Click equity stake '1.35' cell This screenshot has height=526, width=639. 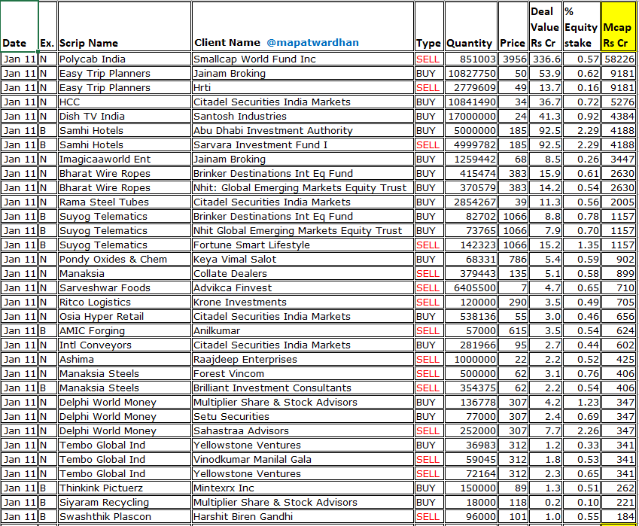pos(582,245)
